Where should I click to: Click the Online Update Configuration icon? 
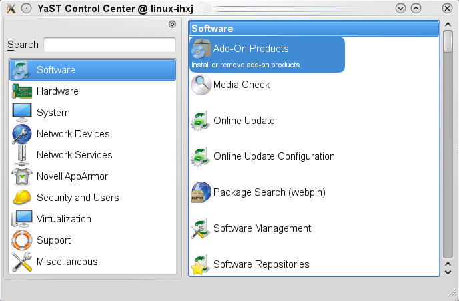[x=201, y=156]
